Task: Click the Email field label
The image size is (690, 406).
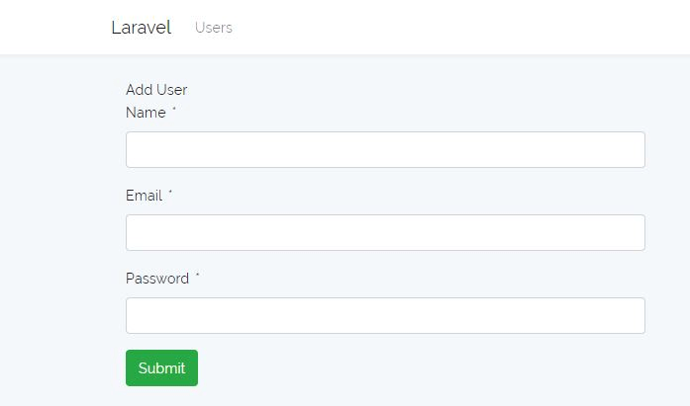Action: coord(144,196)
